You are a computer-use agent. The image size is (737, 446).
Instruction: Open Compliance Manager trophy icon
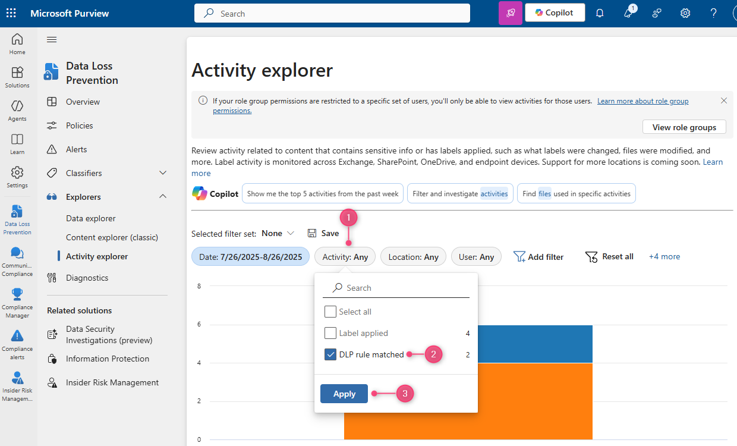(17, 303)
